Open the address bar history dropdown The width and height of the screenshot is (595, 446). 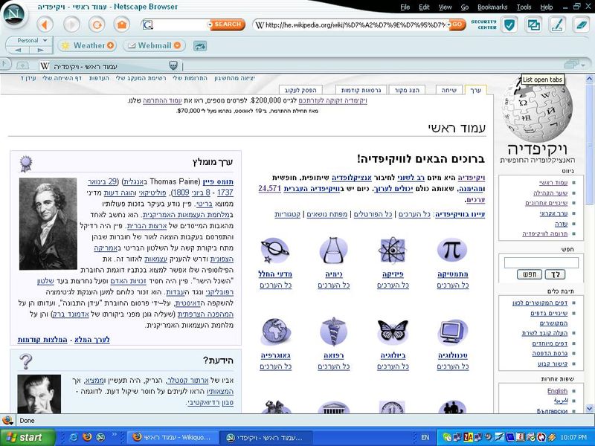click(x=449, y=25)
